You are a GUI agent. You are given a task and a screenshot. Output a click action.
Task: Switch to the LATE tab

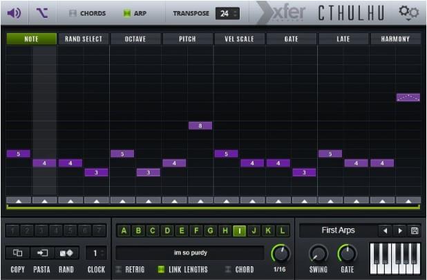343,39
